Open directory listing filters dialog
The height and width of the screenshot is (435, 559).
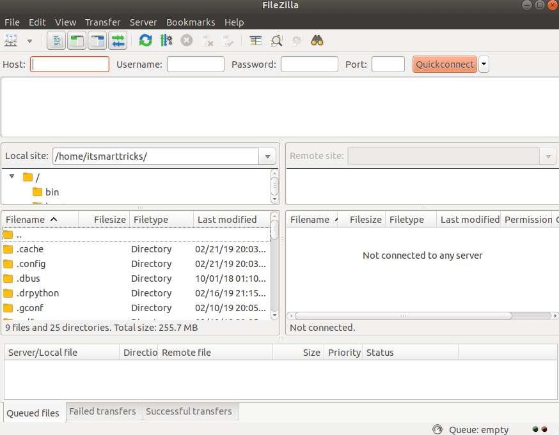(255, 41)
